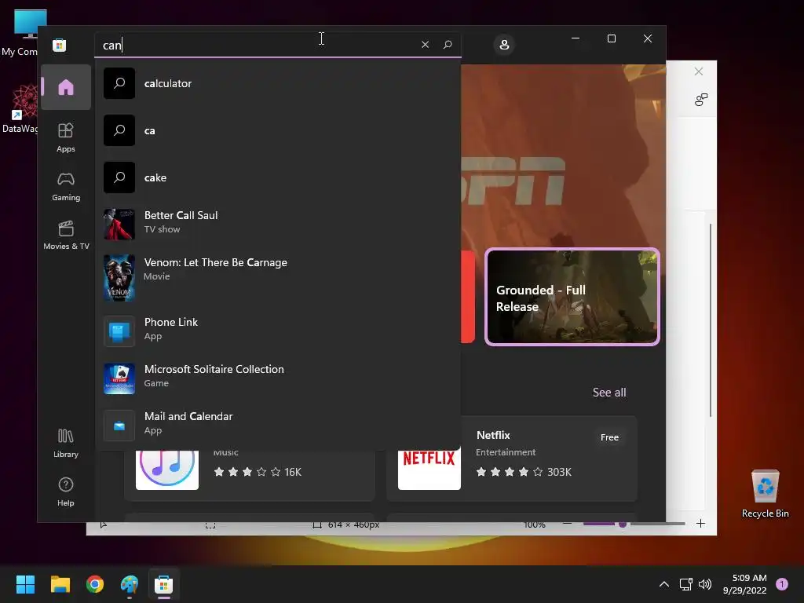804x603 pixels.
Task: Select the My Computer desktop icon
Action: tap(20, 32)
